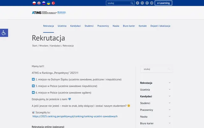Open the Perspektywy ranking link
This screenshot has height=128, width=204.
(x=75, y=116)
